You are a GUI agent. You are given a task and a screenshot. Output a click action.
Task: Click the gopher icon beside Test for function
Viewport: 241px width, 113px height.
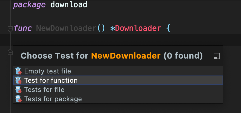[x=18, y=80]
